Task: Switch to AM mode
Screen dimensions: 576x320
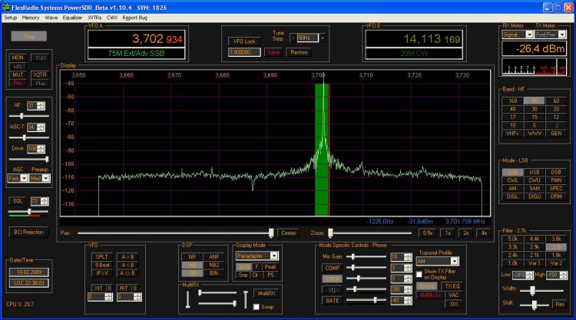Action: pyautogui.click(x=513, y=188)
